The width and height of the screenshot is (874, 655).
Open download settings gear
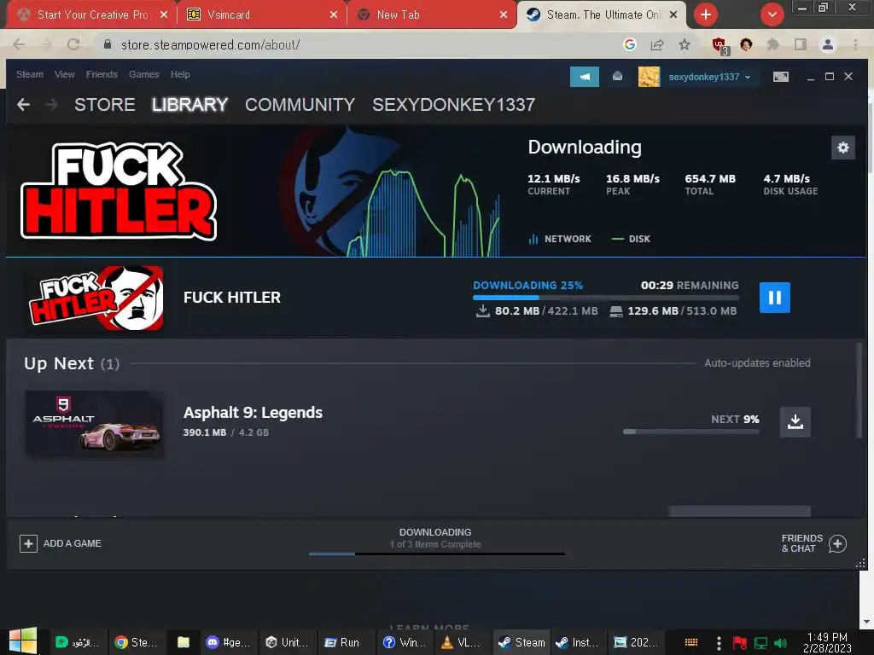[x=842, y=148]
